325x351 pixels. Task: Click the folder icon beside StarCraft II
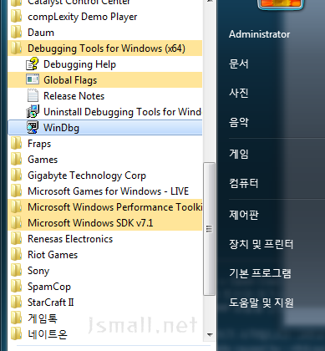(x=16, y=303)
